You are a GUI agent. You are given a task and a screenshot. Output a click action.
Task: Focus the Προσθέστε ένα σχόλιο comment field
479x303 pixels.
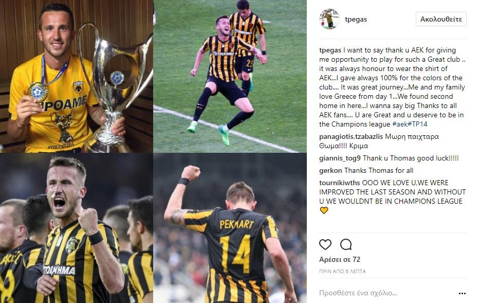pyautogui.click(x=386, y=293)
